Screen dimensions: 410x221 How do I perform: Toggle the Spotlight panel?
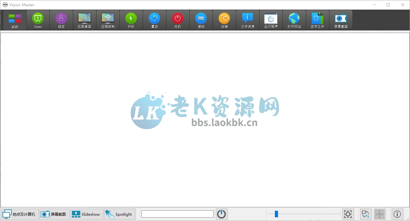point(120,214)
